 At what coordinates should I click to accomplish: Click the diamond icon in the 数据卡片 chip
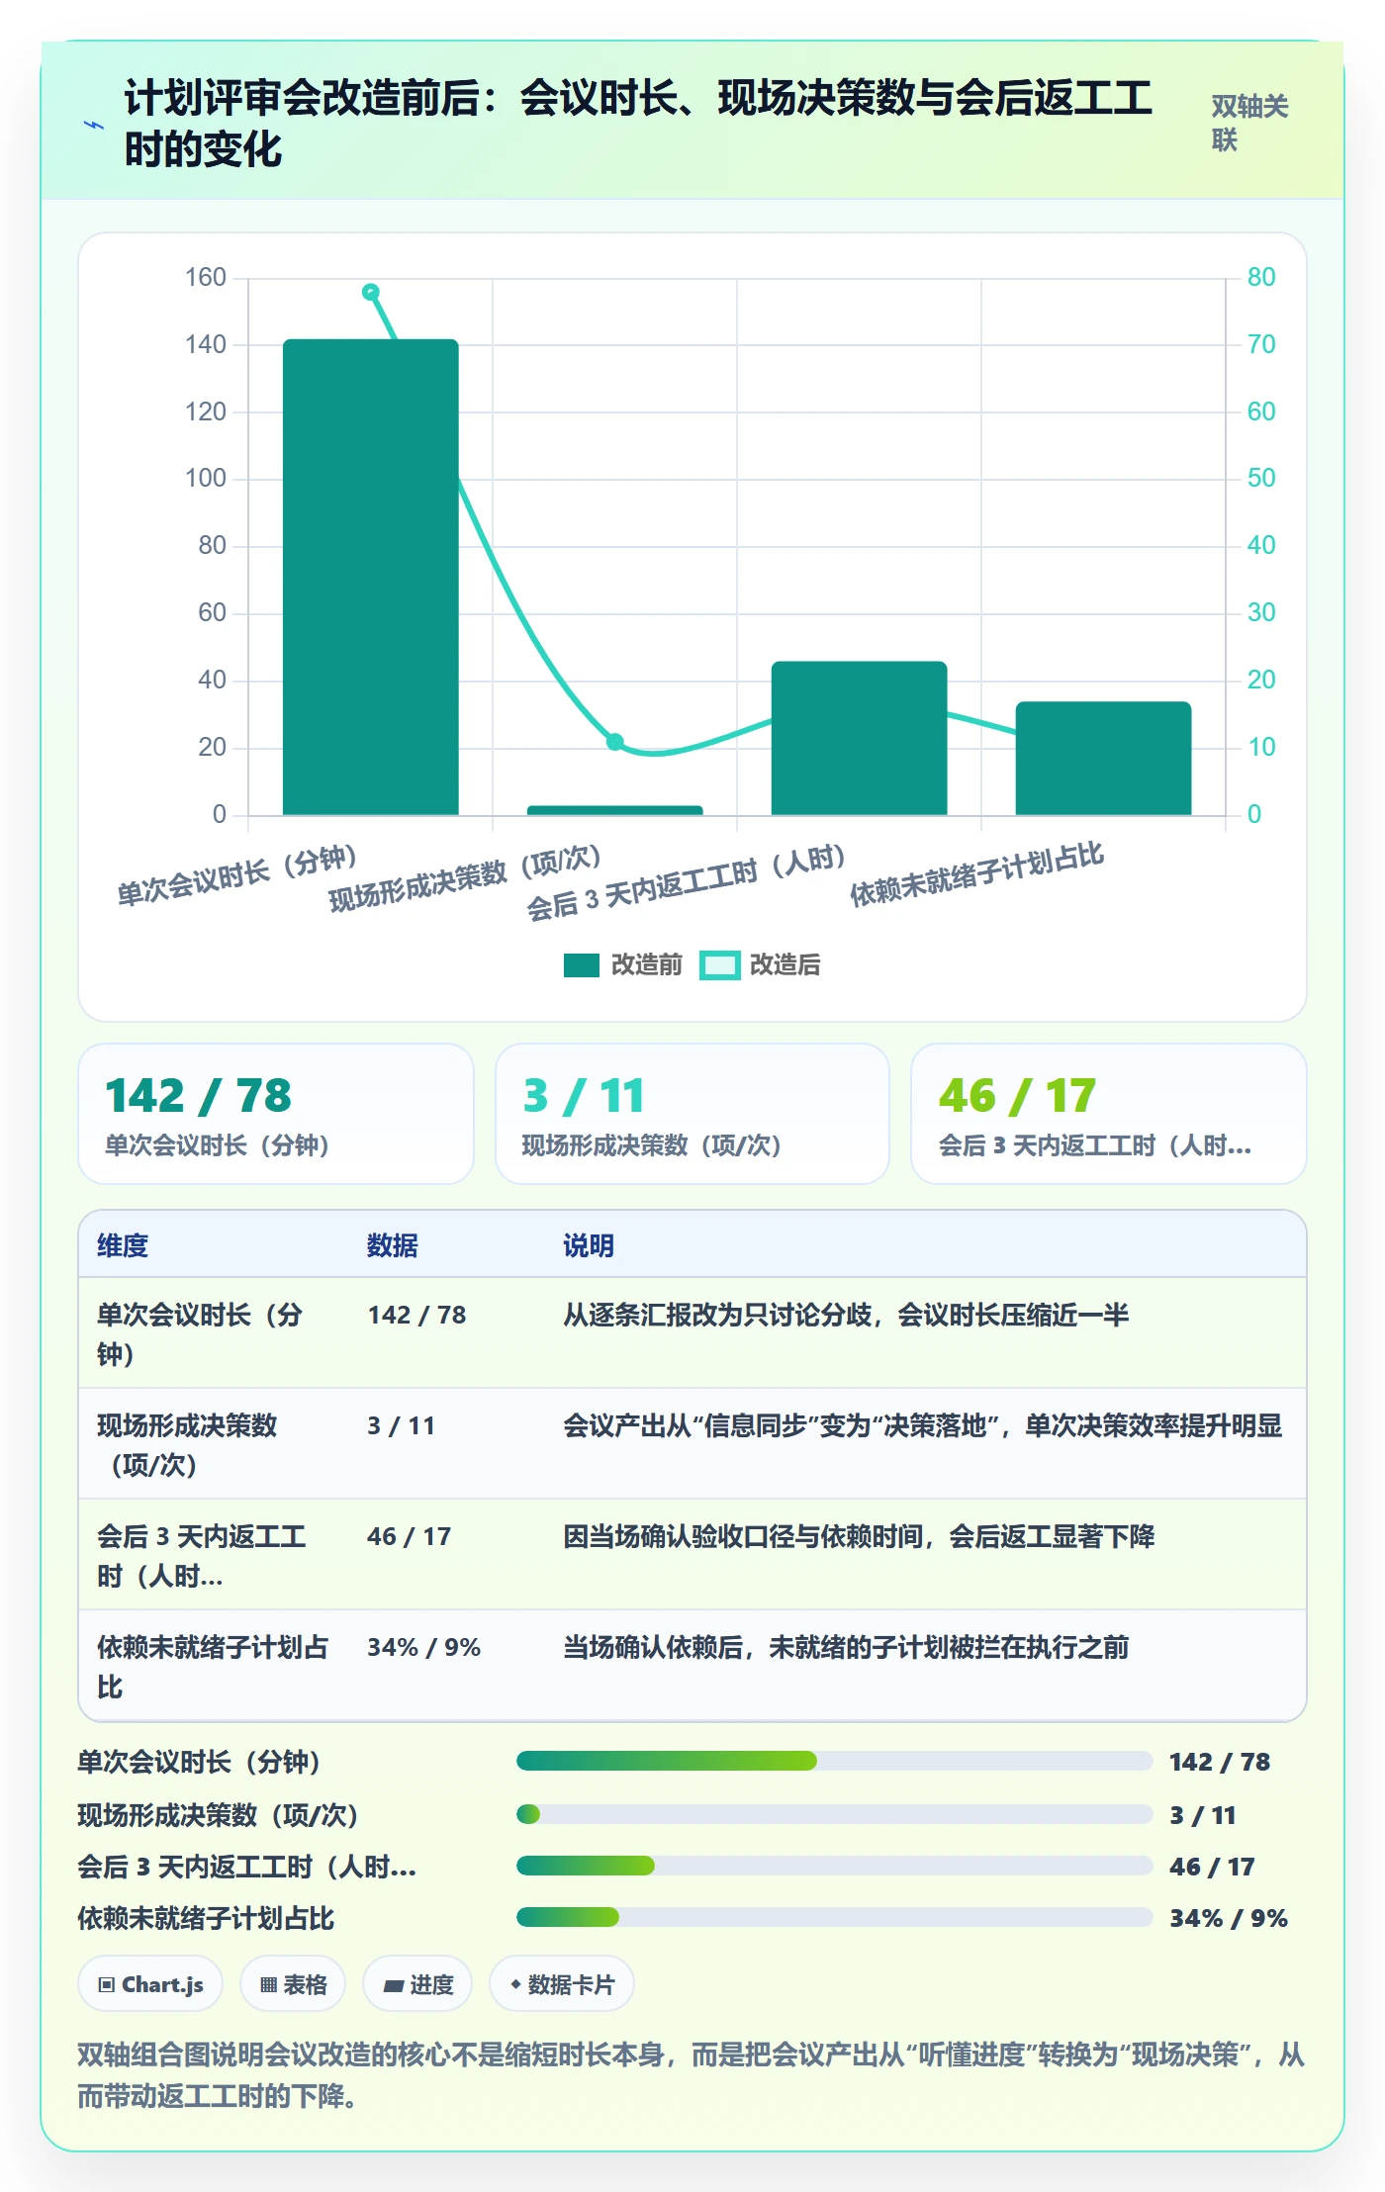pyautogui.click(x=515, y=1984)
